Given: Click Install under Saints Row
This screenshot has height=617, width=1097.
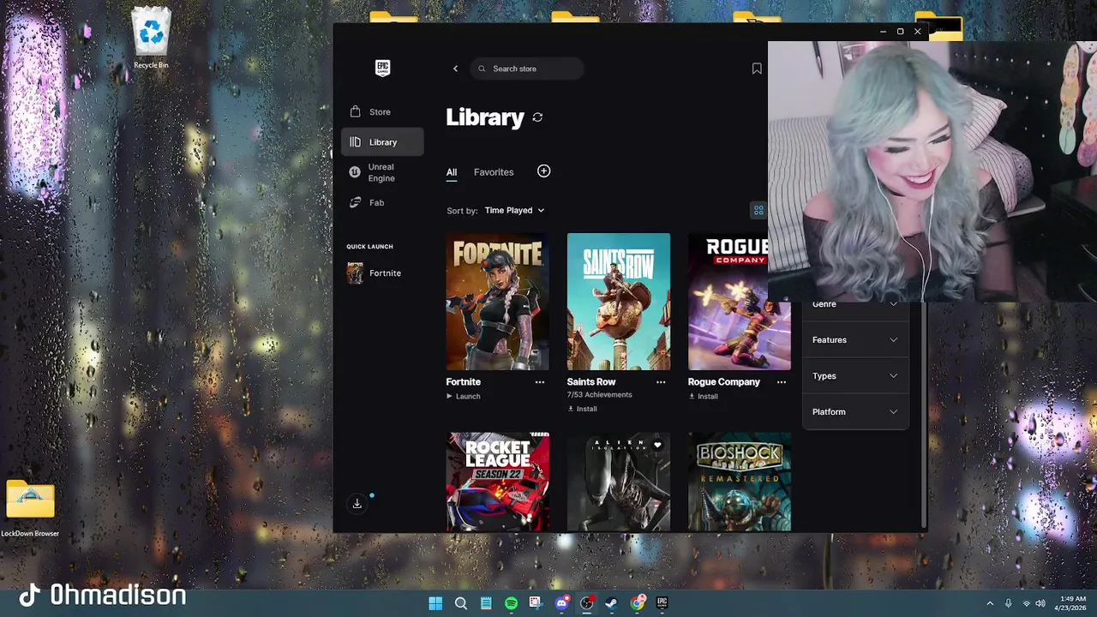Looking at the screenshot, I should pyautogui.click(x=582, y=409).
